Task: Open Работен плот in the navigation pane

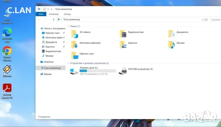Action: click(x=52, y=33)
